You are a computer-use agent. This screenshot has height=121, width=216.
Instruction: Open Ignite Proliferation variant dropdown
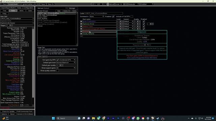128,22
